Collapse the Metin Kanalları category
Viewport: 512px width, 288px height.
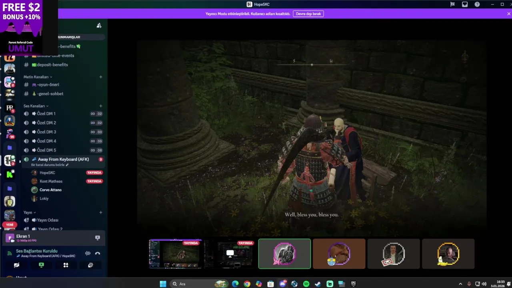38,77
